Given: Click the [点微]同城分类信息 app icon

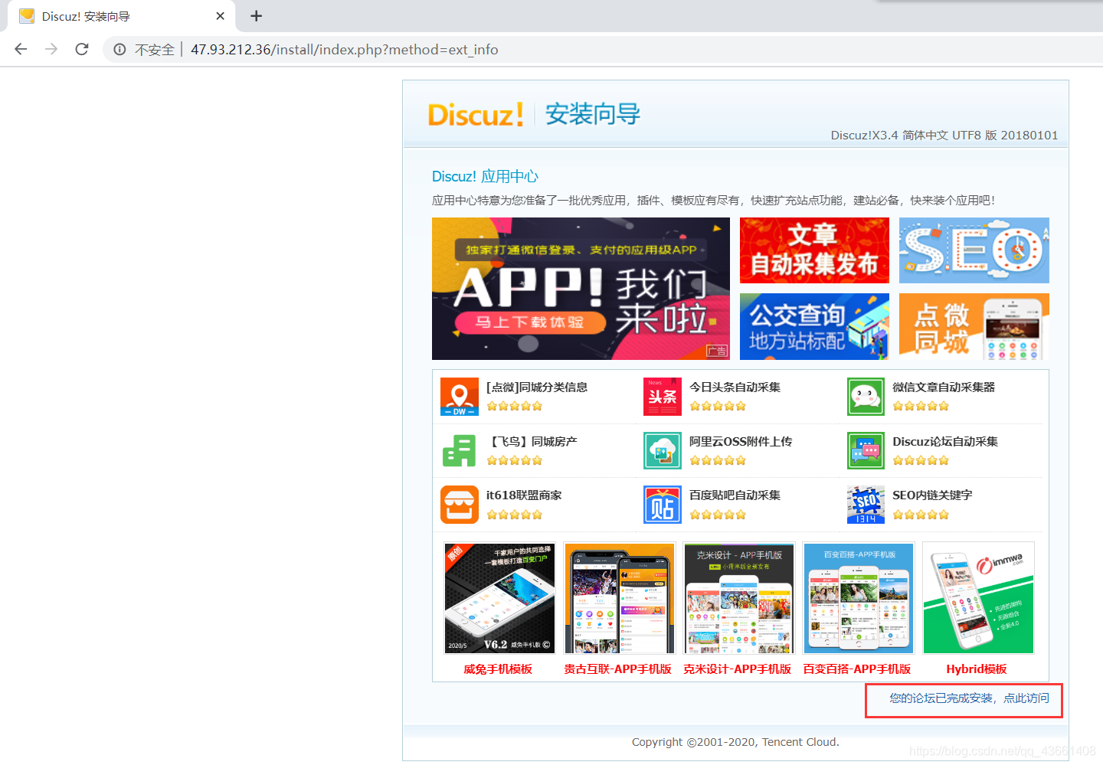Looking at the screenshot, I should tap(460, 397).
